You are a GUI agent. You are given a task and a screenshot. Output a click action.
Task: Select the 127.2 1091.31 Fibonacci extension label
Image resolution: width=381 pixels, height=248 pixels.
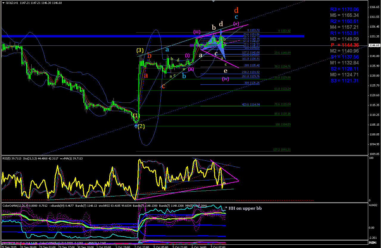282,150
